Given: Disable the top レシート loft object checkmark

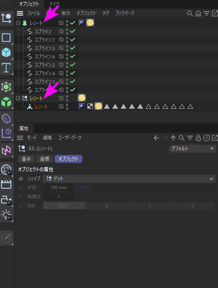Looking at the screenshot, I should [72, 23].
